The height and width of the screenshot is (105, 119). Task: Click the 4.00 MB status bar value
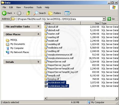pos(75,102)
